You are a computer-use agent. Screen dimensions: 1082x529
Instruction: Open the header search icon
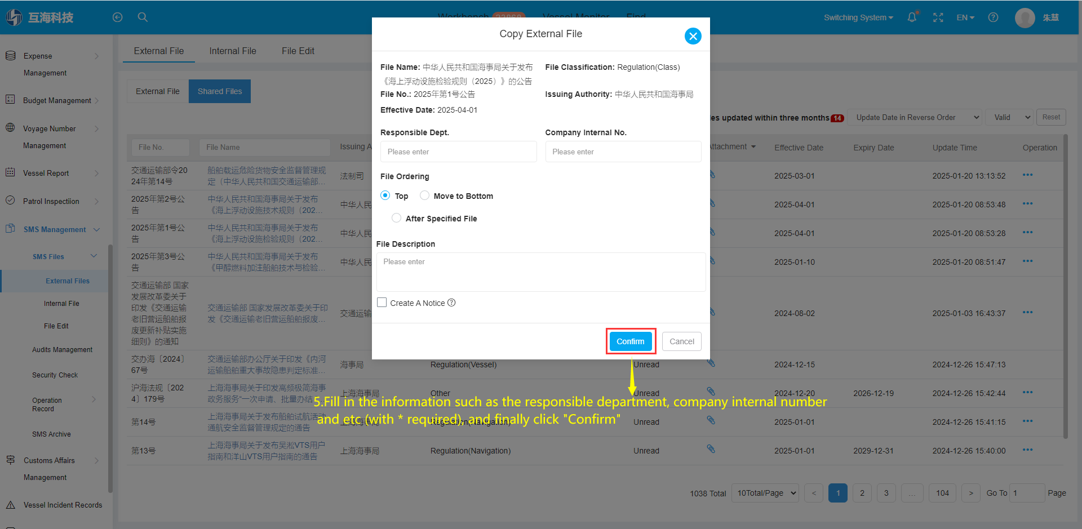tap(143, 17)
